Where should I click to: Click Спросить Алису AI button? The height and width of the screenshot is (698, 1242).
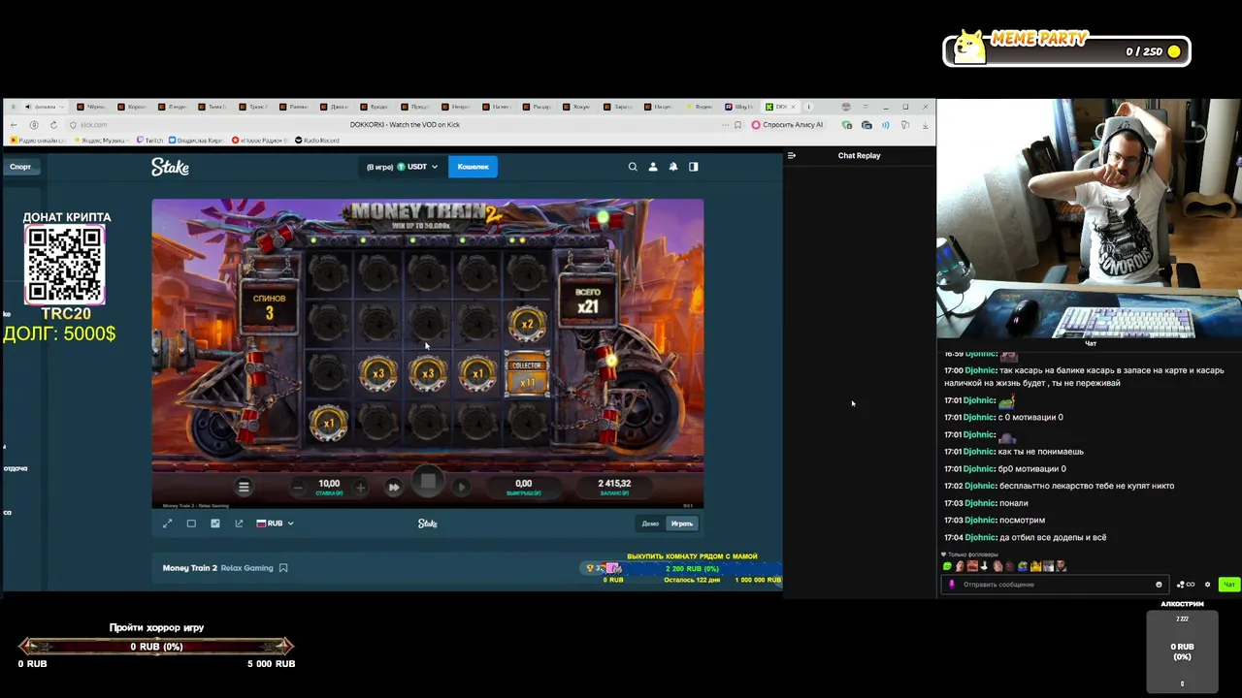click(x=787, y=125)
